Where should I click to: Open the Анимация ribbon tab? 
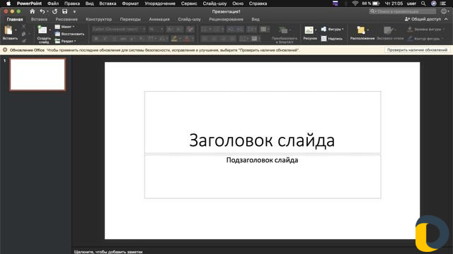159,19
